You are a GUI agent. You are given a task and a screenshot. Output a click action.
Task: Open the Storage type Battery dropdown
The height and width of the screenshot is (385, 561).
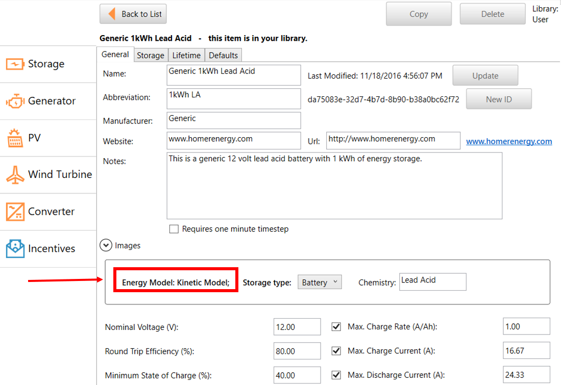coord(320,282)
